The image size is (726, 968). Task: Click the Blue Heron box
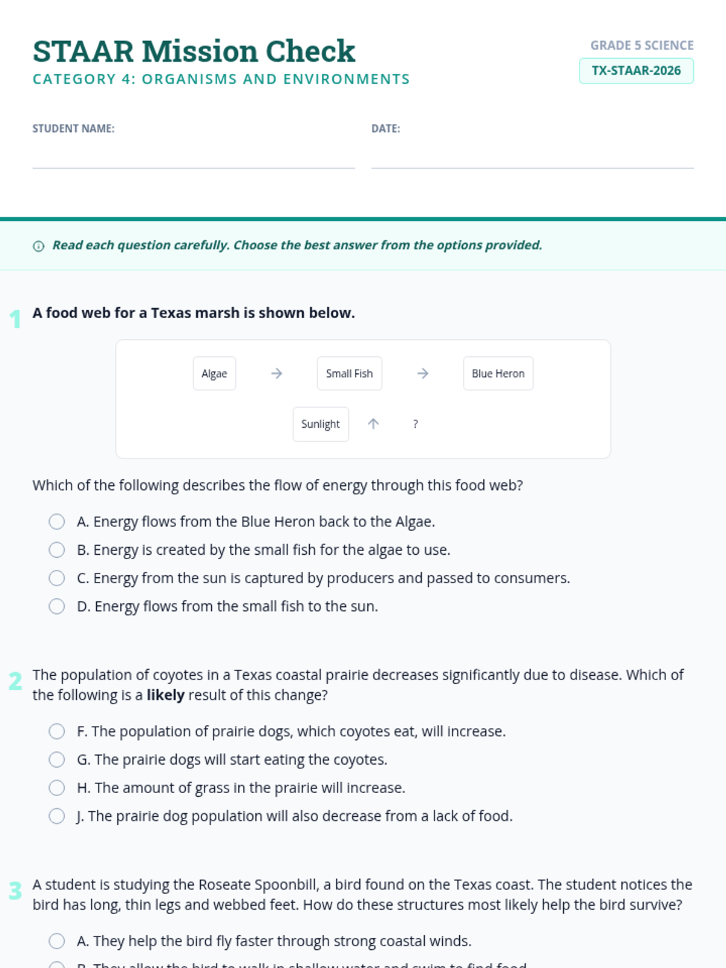click(x=498, y=374)
